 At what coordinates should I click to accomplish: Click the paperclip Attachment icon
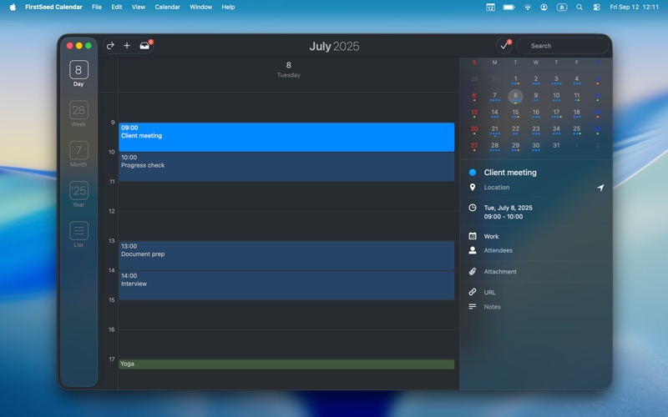point(473,272)
